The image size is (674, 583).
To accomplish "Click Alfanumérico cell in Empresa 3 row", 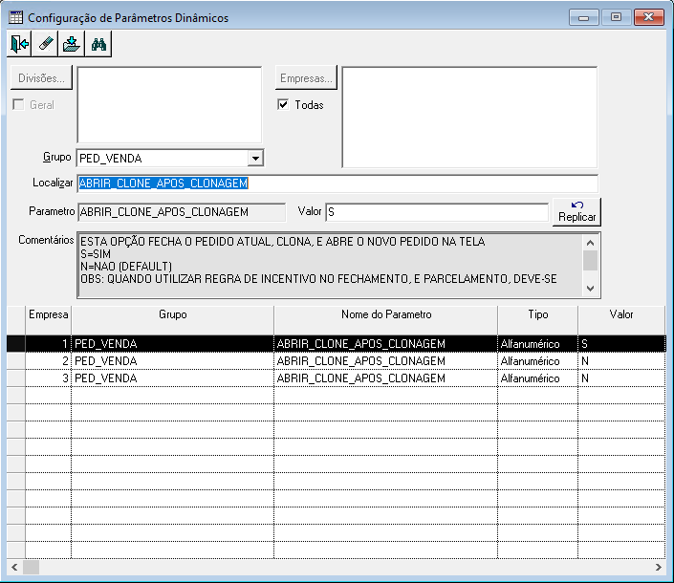I will tap(537, 378).
